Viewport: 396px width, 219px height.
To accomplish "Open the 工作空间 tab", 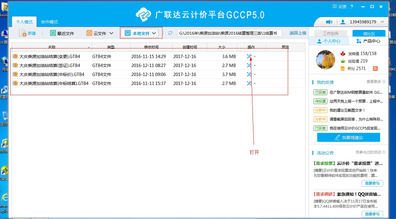I will (x=330, y=34).
